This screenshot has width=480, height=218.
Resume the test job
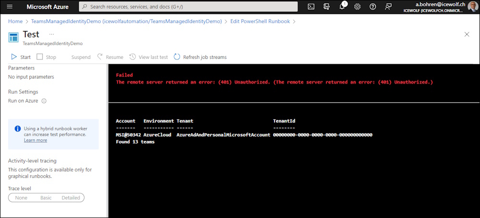[110, 57]
